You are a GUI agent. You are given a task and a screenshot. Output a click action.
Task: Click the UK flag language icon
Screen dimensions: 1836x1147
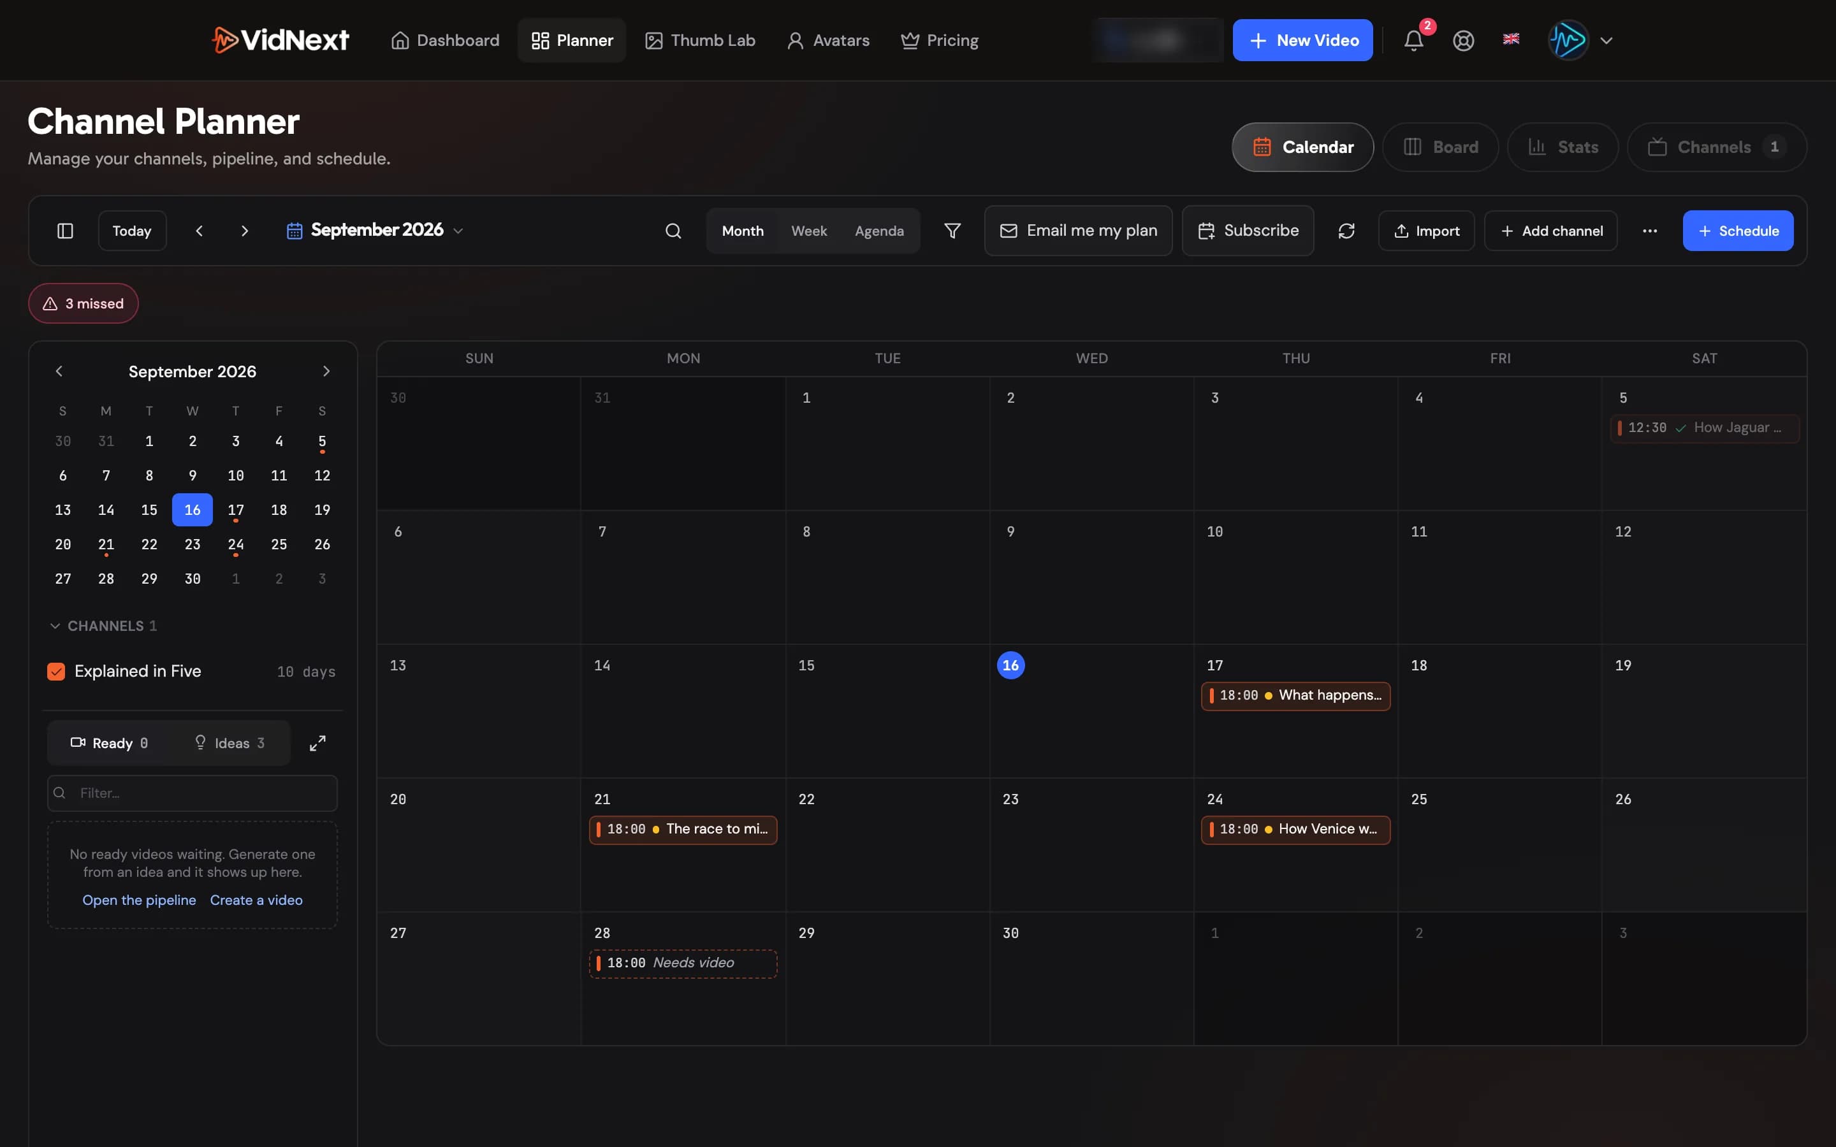(x=1510, y=39)
